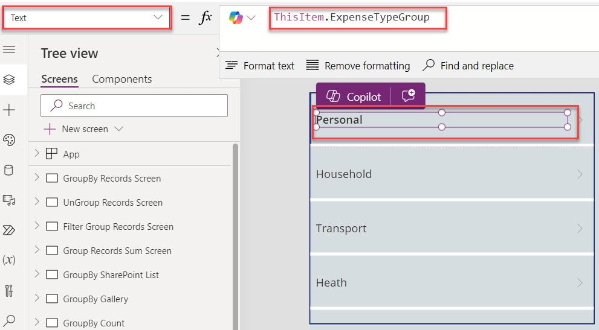Open the hamburger menu in left rail
This screenshot has height=330, width=599.
point(9,49)
